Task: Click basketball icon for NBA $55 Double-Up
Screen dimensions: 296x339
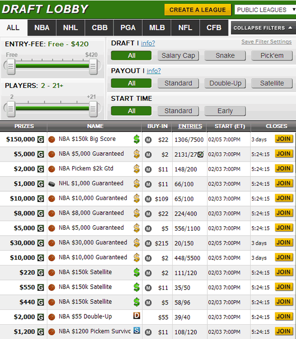Action: point(51,317)
